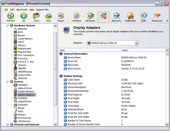Open Partitions tree item
Viewport: 170px width, 131px height.
coord(22,98)
